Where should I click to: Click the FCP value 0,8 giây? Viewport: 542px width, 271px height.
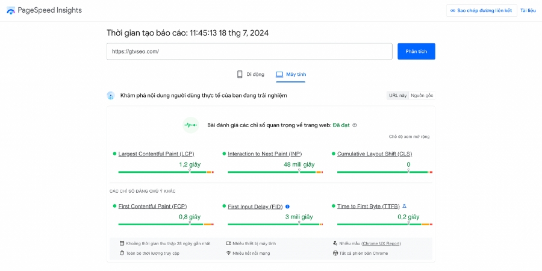coord(190,217)
